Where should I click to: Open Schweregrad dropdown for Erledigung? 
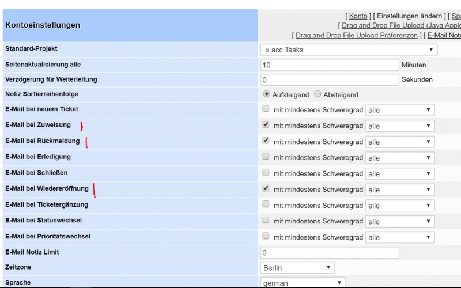pos(400,158)
